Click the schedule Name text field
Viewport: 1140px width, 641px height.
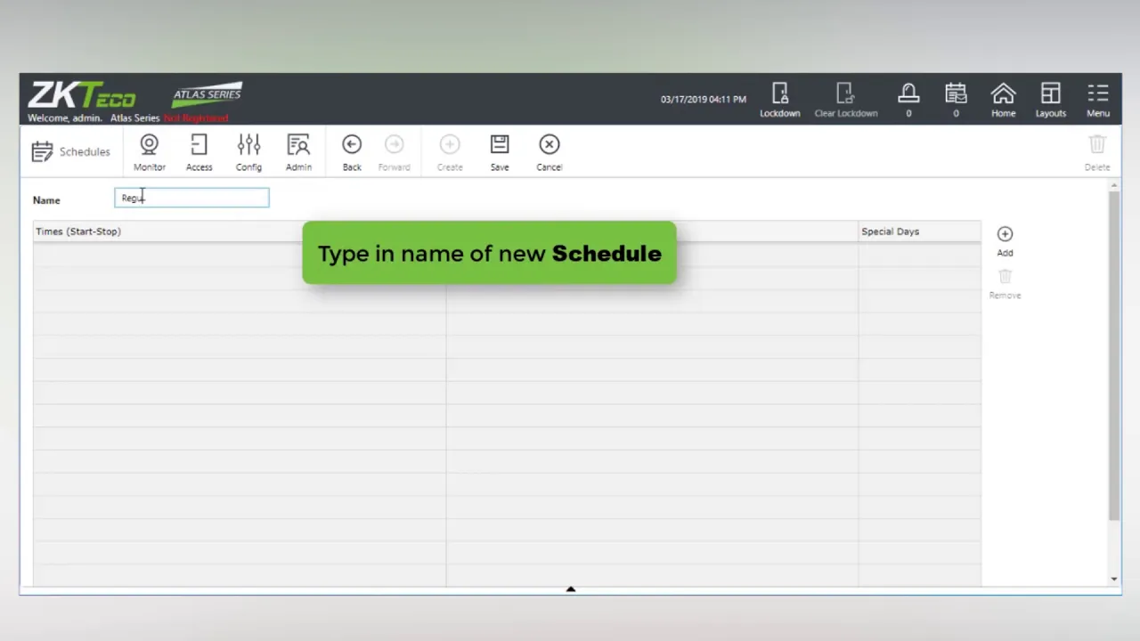tap(191, 198)
